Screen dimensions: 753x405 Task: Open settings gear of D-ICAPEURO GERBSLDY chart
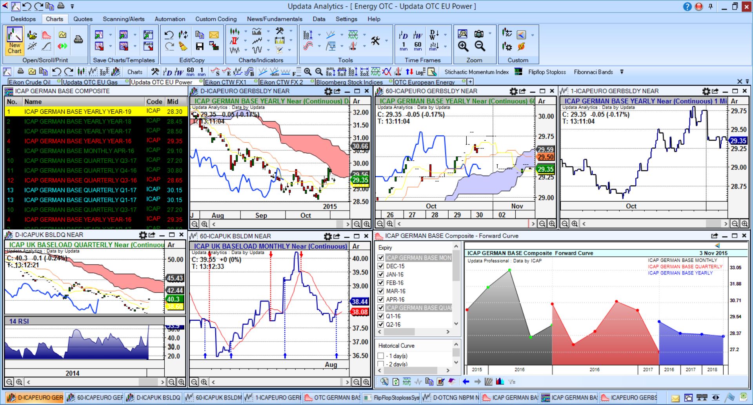(x=328, y=91)
